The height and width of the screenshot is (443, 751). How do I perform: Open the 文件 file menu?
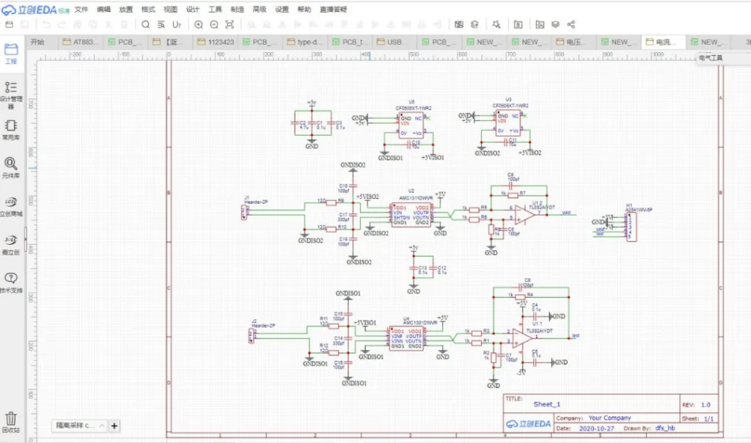(81, 10)
